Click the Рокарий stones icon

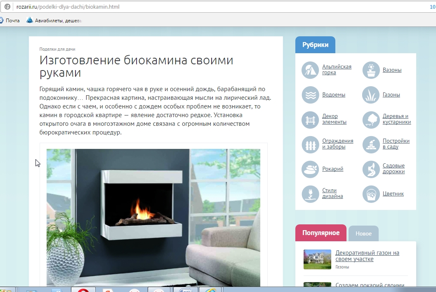310,169
